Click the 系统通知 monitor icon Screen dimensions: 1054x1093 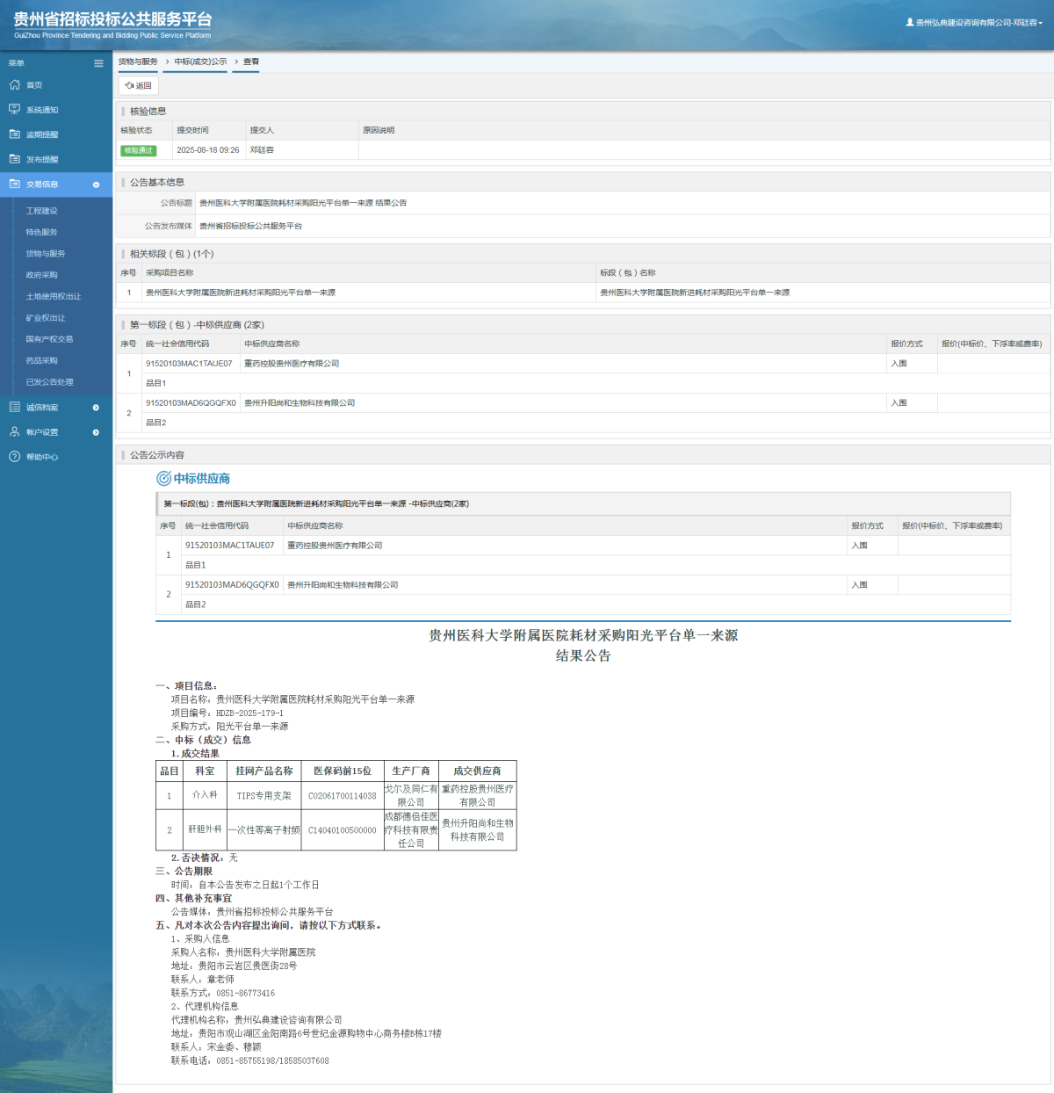14,110
